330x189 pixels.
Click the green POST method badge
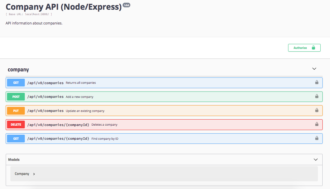point(16,97)
